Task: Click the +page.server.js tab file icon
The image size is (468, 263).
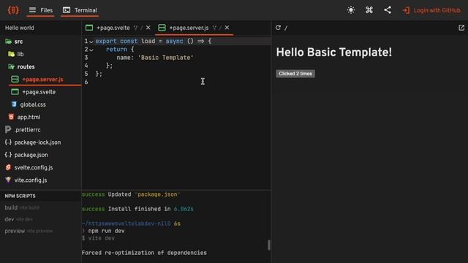Action: [162, 28]
